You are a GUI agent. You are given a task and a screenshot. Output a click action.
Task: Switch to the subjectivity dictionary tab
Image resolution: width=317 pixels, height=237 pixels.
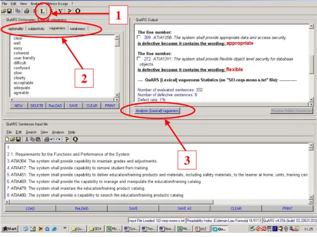pyautogui.click(x=36, y=29)
